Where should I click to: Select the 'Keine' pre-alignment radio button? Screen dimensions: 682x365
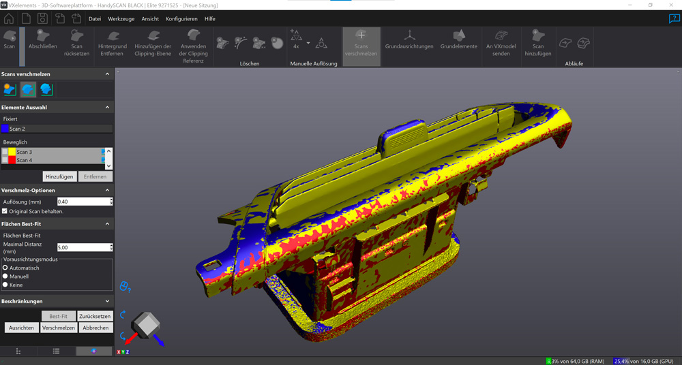[x=5, y=285]
